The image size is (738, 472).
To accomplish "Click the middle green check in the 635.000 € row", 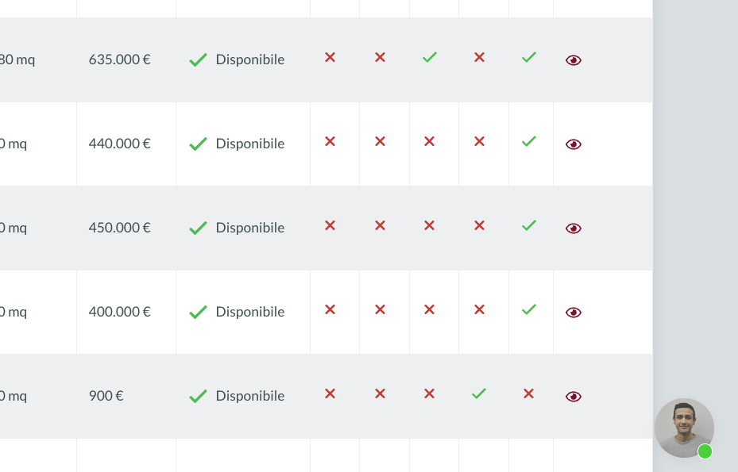I will click(x=430, y=57).
